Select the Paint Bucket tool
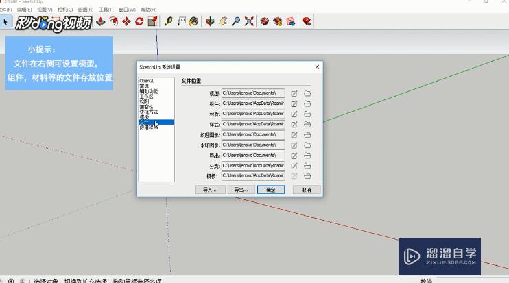The width and height of the screenshot is (509, 283). coord(194,22)
